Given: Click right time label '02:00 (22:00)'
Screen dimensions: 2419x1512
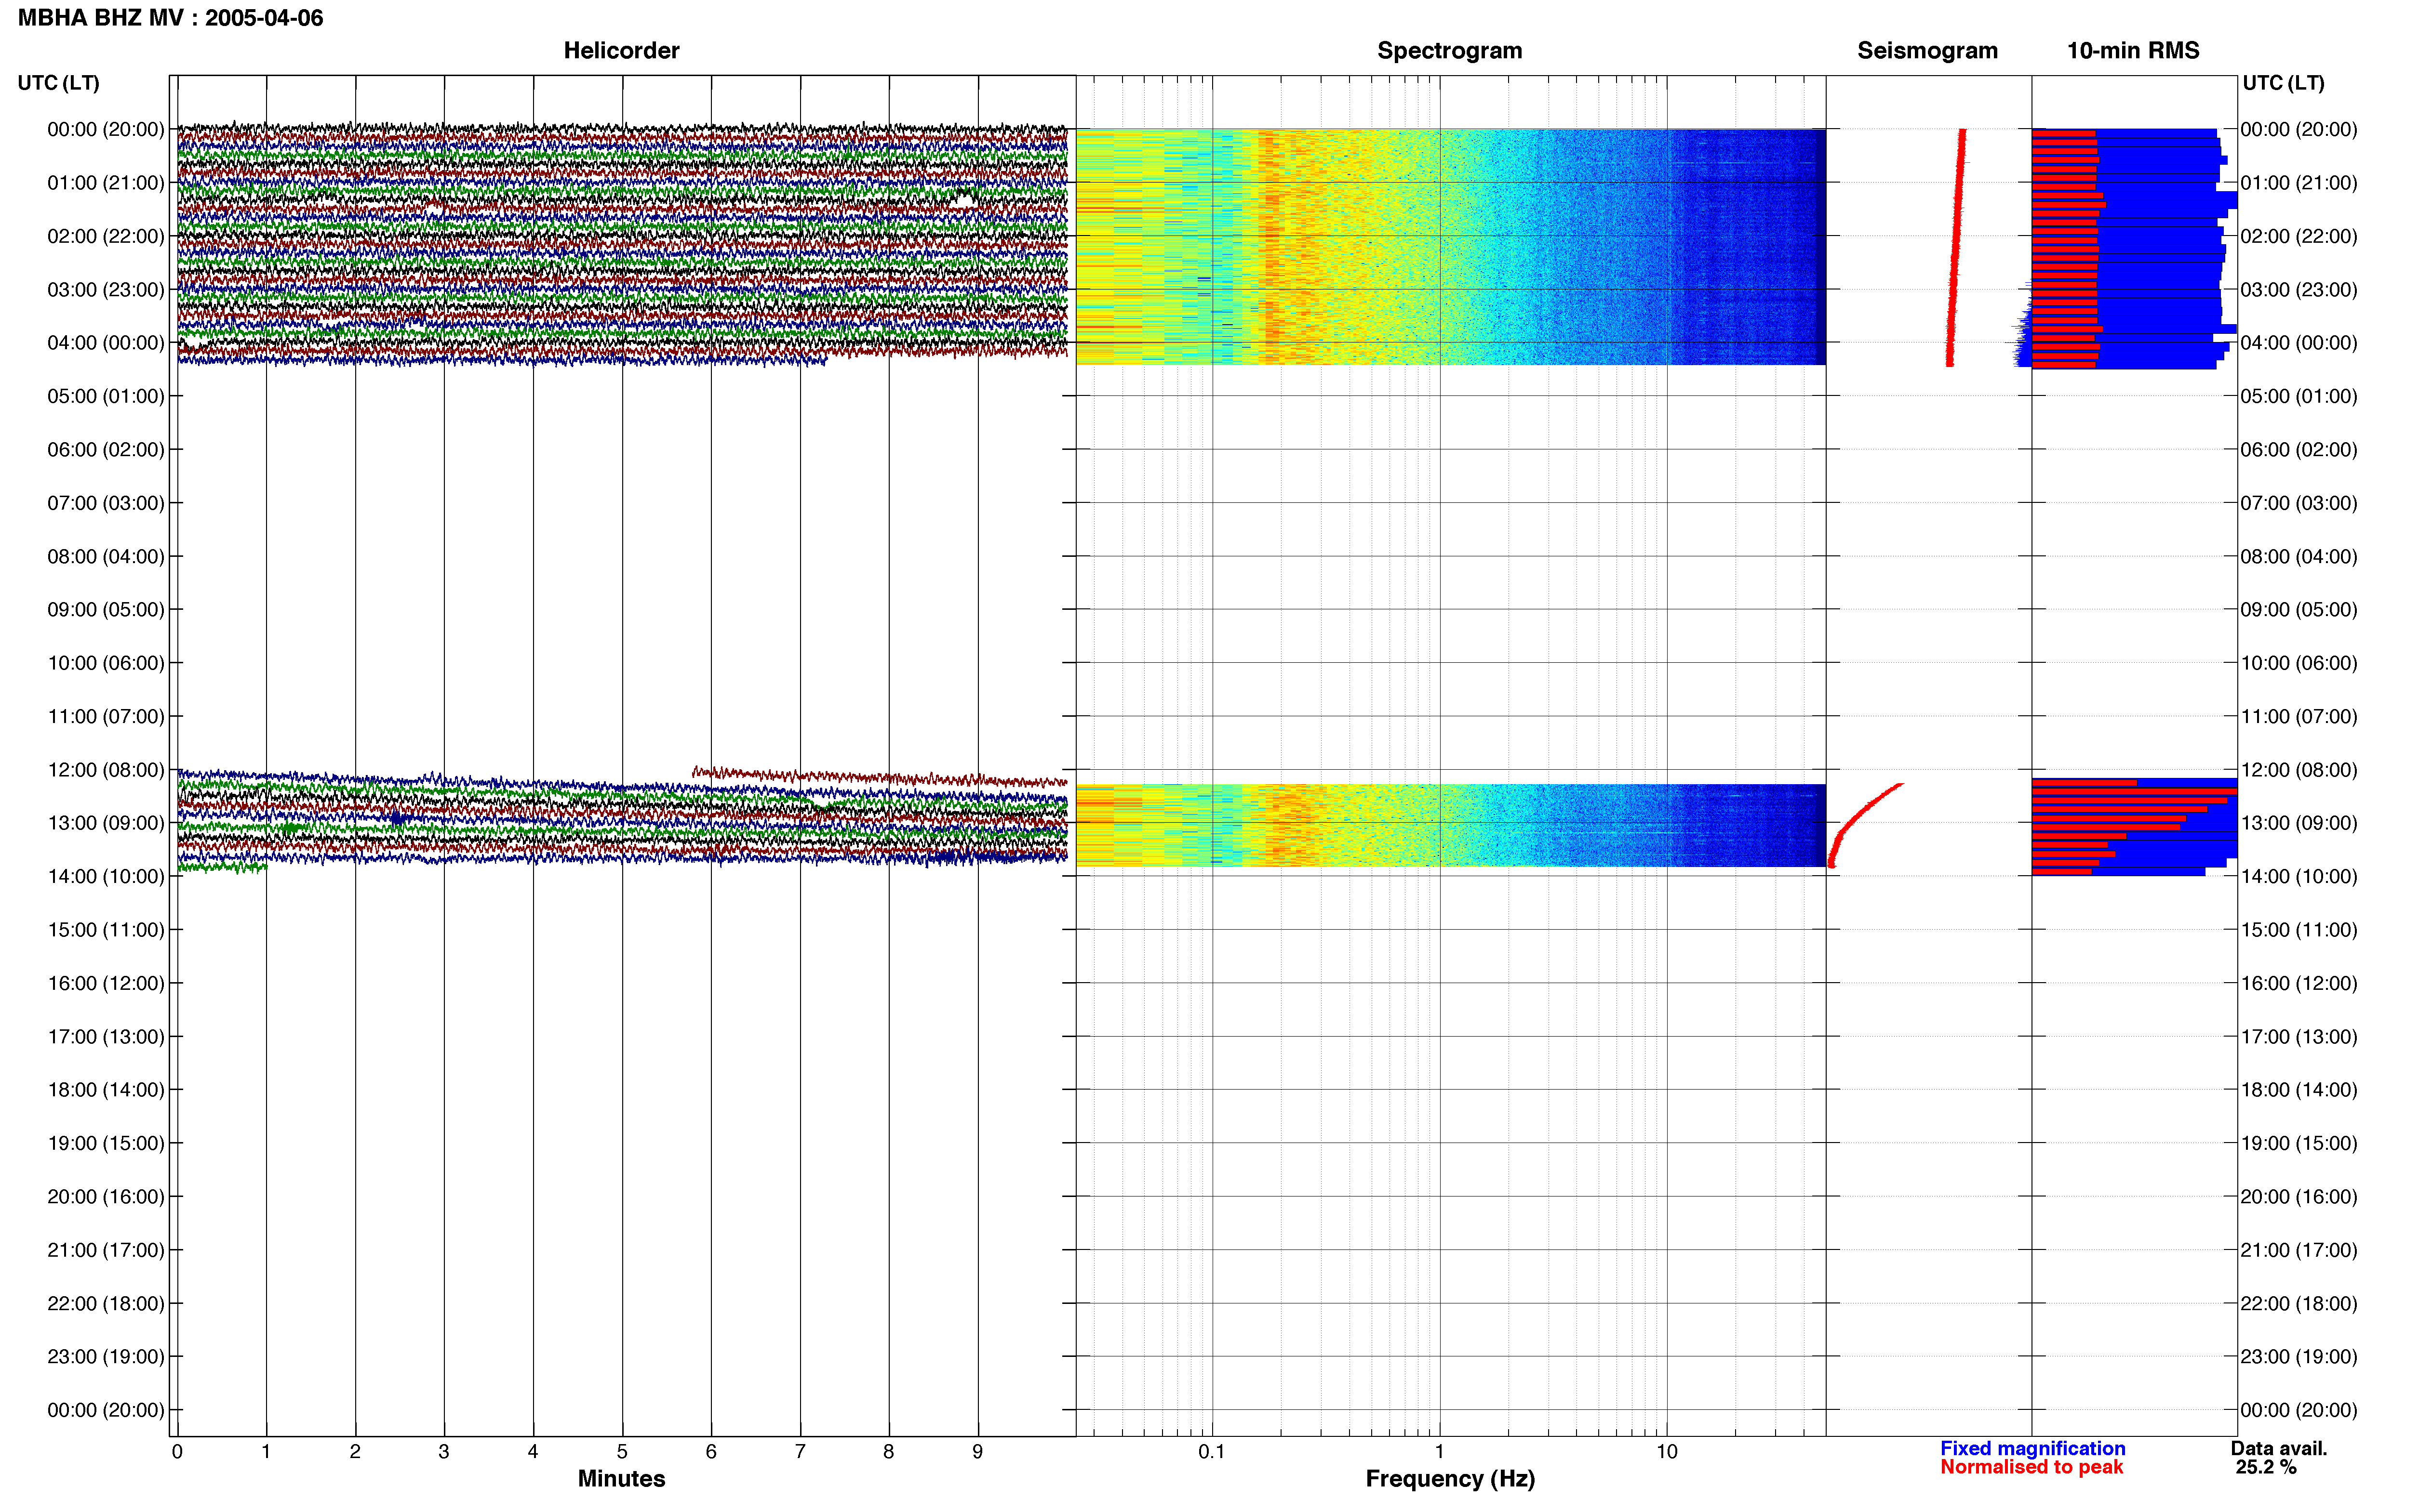Looking at the screenshot, I should click(x=2299, y=236).
